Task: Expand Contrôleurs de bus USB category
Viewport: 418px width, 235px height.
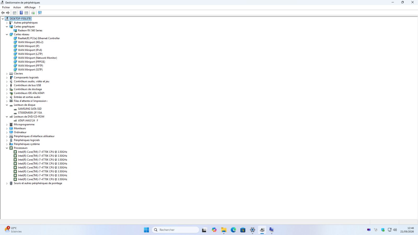Action: [x=7, y=85]
